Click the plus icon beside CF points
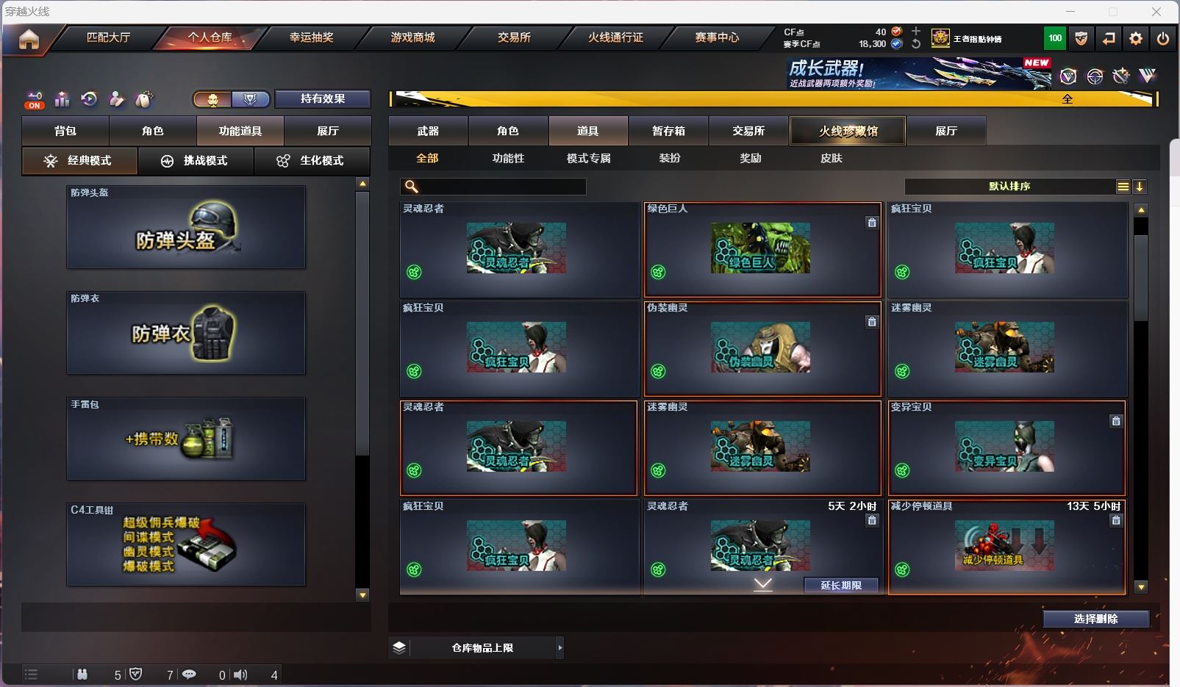This screenshot has width=1180, height=687. 916,31
